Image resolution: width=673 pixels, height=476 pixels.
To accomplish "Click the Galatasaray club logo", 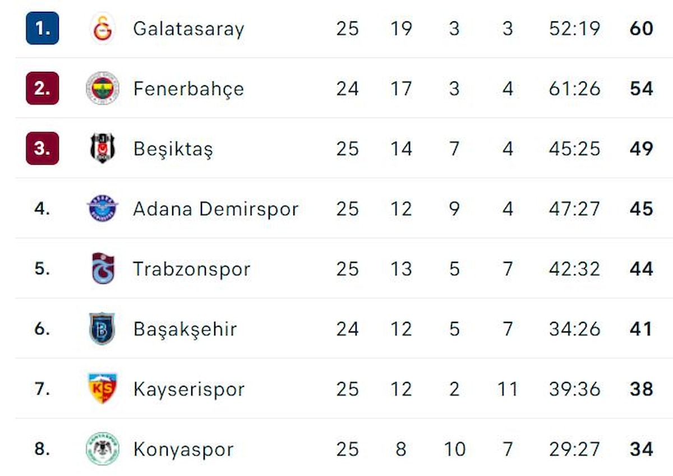I will click(x=103, y=29).
